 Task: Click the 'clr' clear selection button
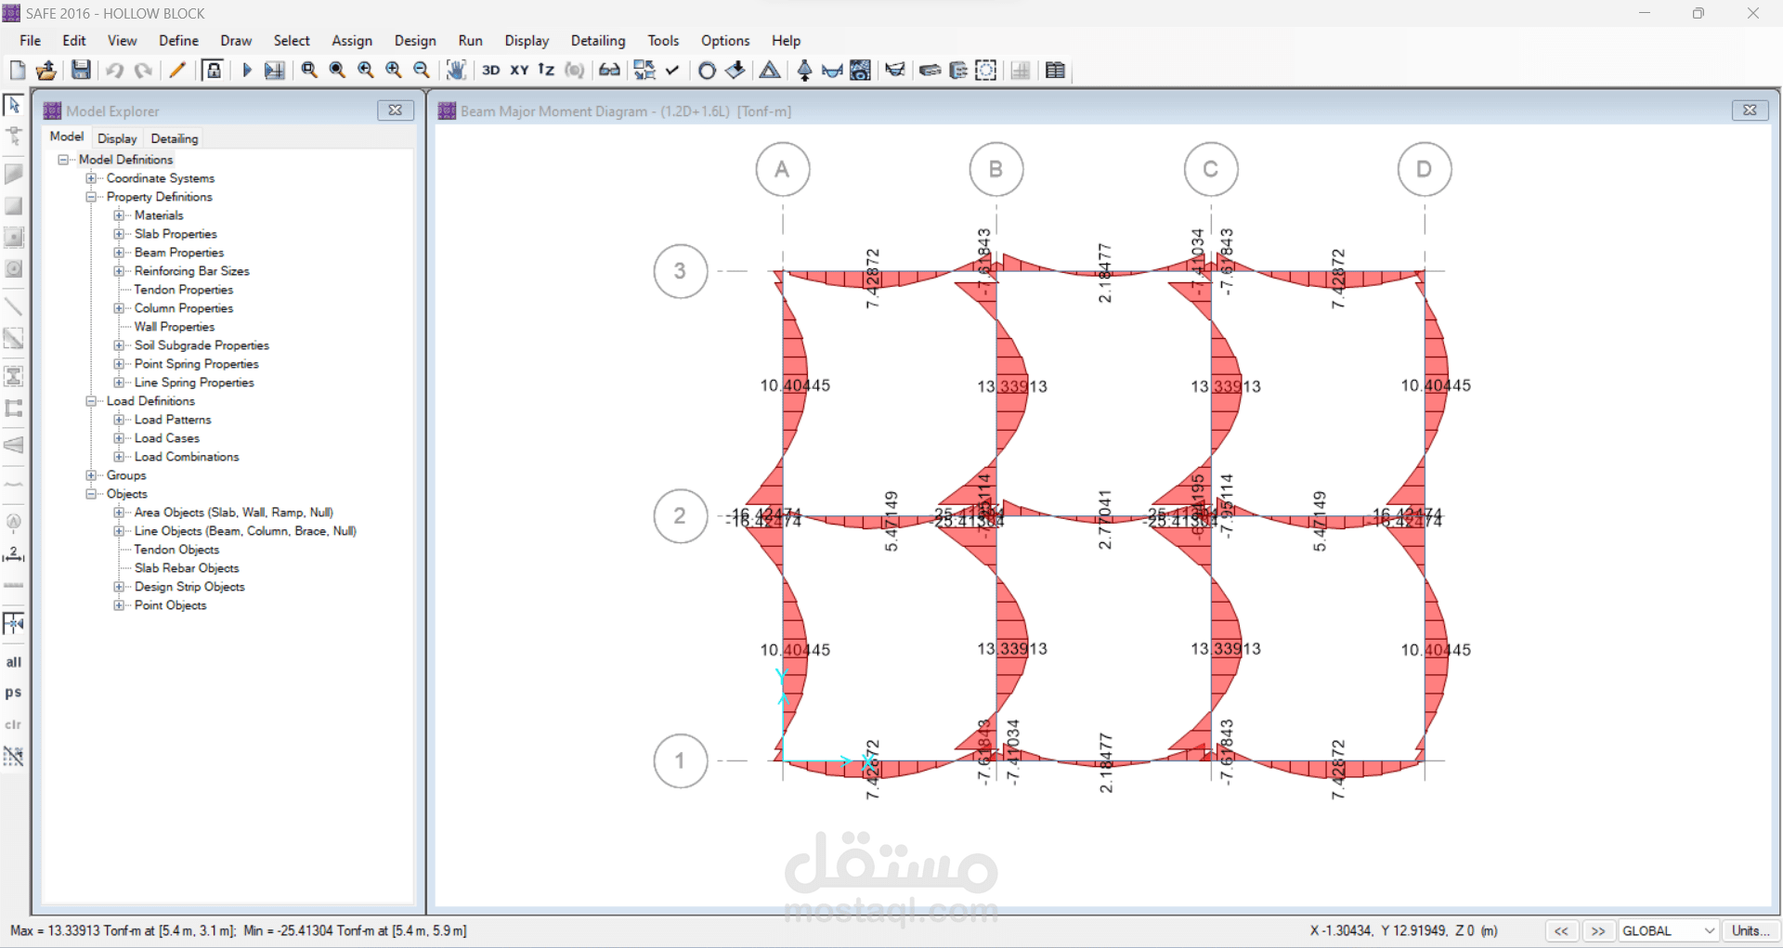click(14, 724)
